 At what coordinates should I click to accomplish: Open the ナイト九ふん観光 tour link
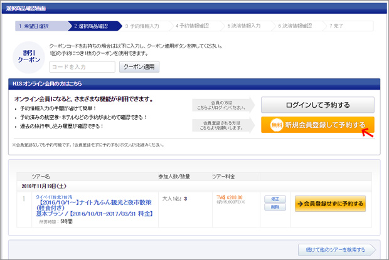(94, 204)
